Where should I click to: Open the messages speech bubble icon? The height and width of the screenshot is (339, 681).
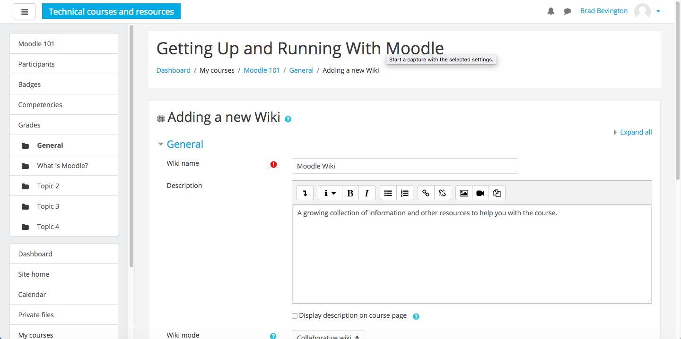pos(567,11)
